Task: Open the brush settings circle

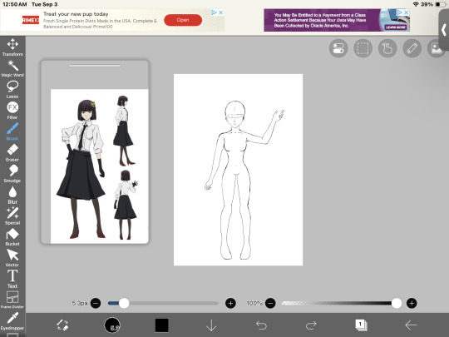Action: (112, 325)
